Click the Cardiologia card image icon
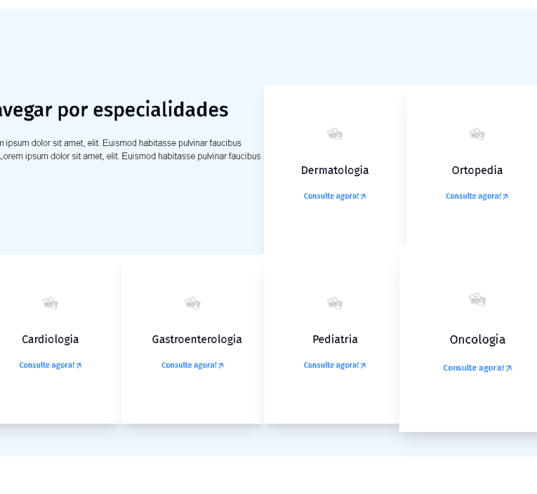 tap(50, 303)
